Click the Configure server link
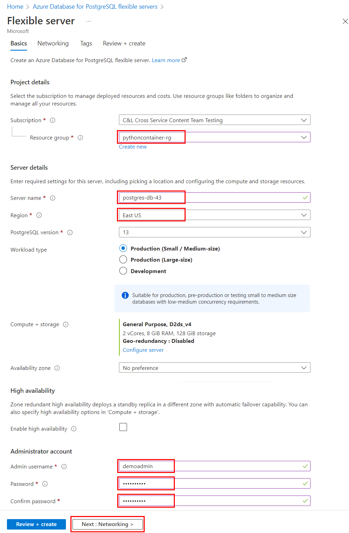The image size is (349, 533). [143, 350]
